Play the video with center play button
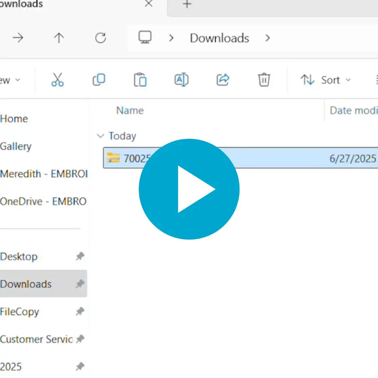Viewport: 378px width, 378px height. pos(189,189)
